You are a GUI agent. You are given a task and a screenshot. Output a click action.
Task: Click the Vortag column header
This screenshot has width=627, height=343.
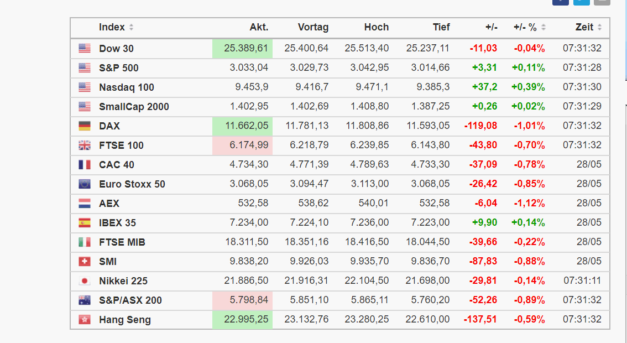click(313, 27)
